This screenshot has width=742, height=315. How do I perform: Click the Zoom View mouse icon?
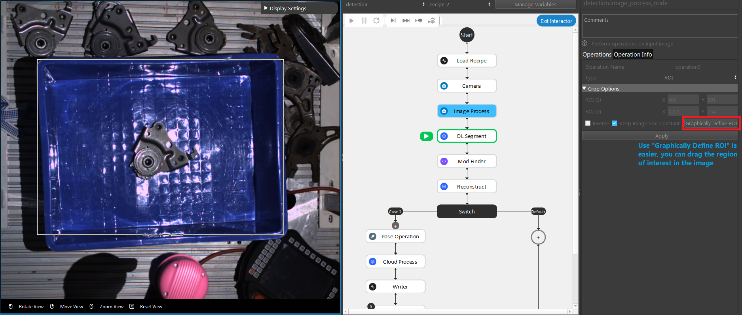pyautogui.click(x=91, y=306)
